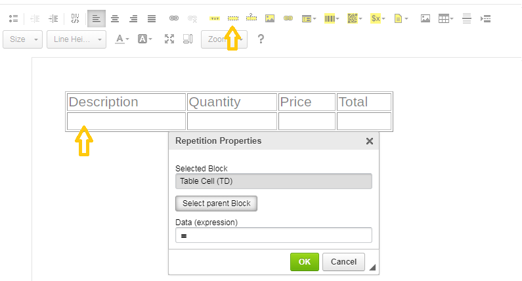Screen dimensions: 522x281
Task: Grab the dialog resize handle corner
Action: coord(372,267)
